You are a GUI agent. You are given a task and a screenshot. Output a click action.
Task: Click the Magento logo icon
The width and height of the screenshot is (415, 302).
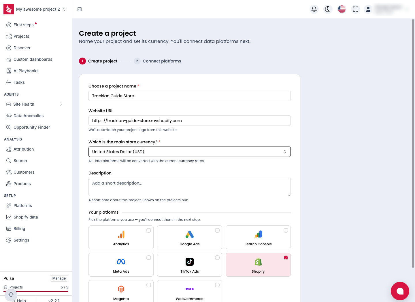pyautogui.click(x=121, y=289)
